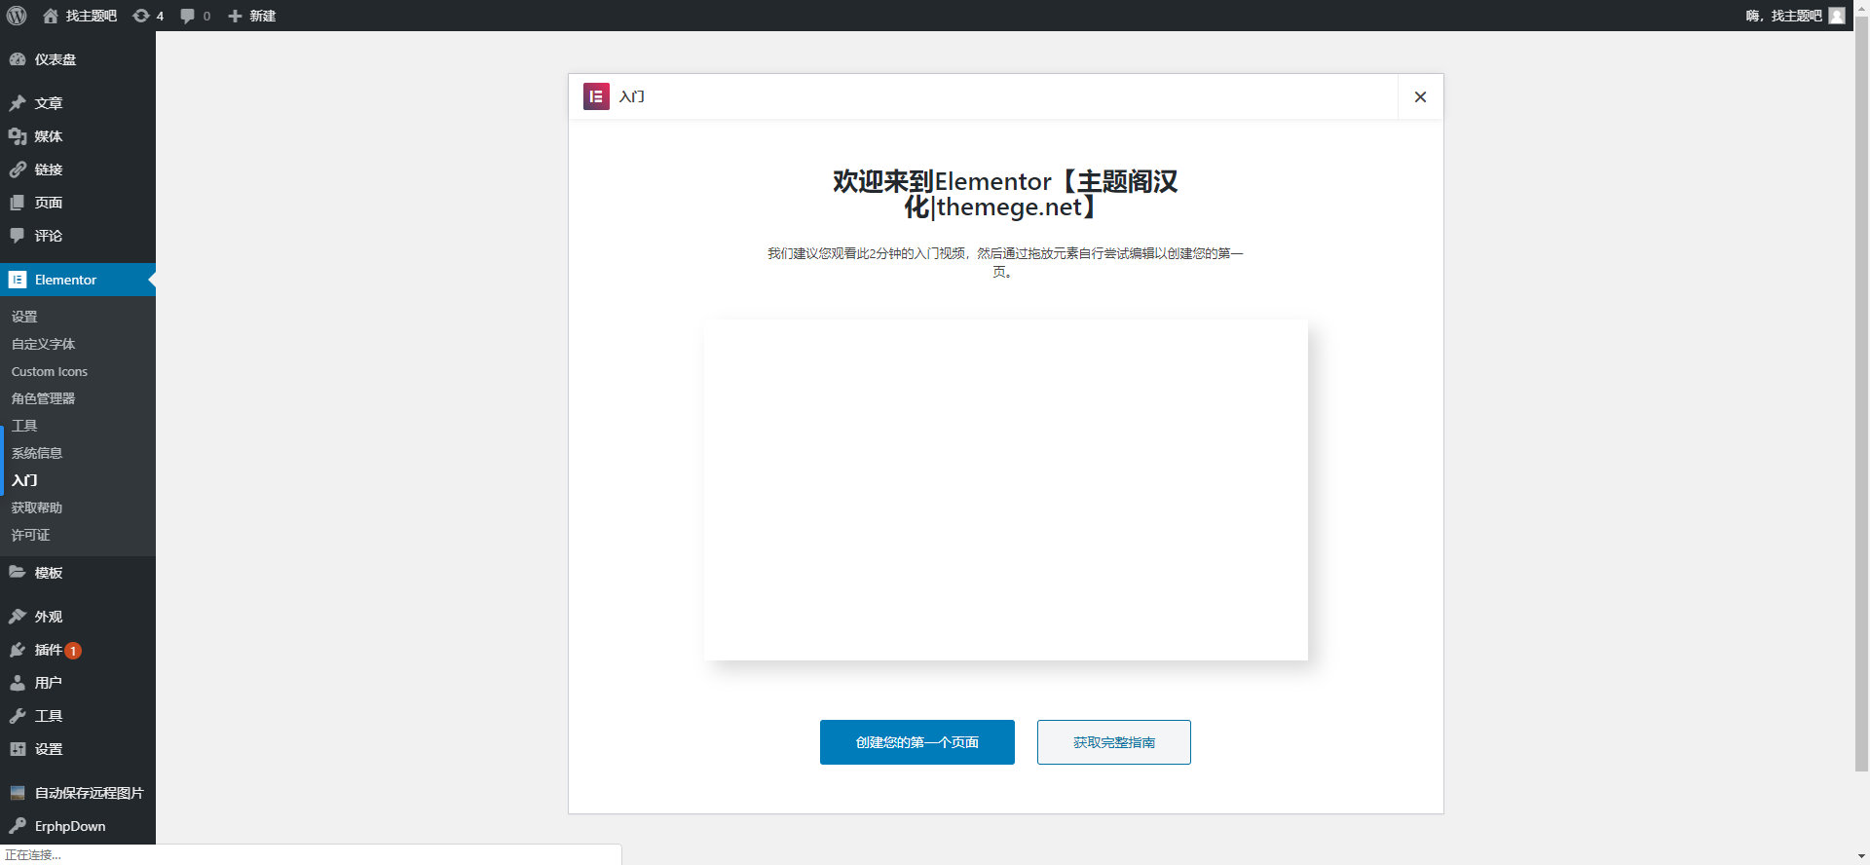Click scrollbar down arrow at bottom right
This screenshot has width=1870, height=865.
(1861, 857)
